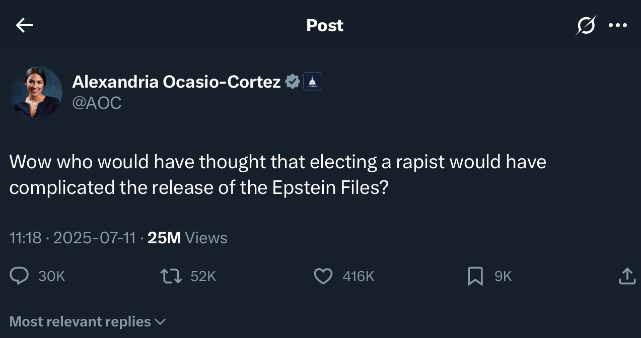This screenshot has width=641, height=338.
Task: Open Alexandria Ocasio-Cortez display name
Action: tap(176, 82)
